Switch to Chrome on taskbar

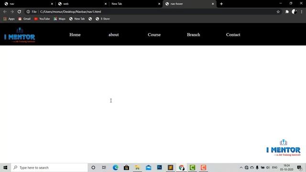pos(182,168)
